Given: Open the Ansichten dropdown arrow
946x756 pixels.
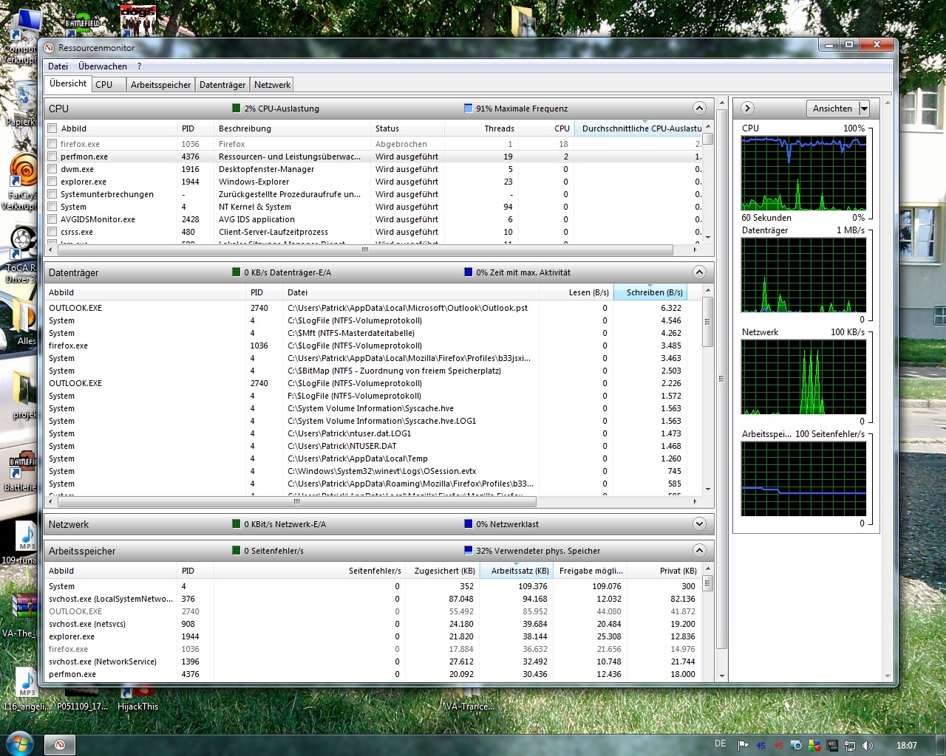Looking at the screenshot, I should click(x=863, y=109).
